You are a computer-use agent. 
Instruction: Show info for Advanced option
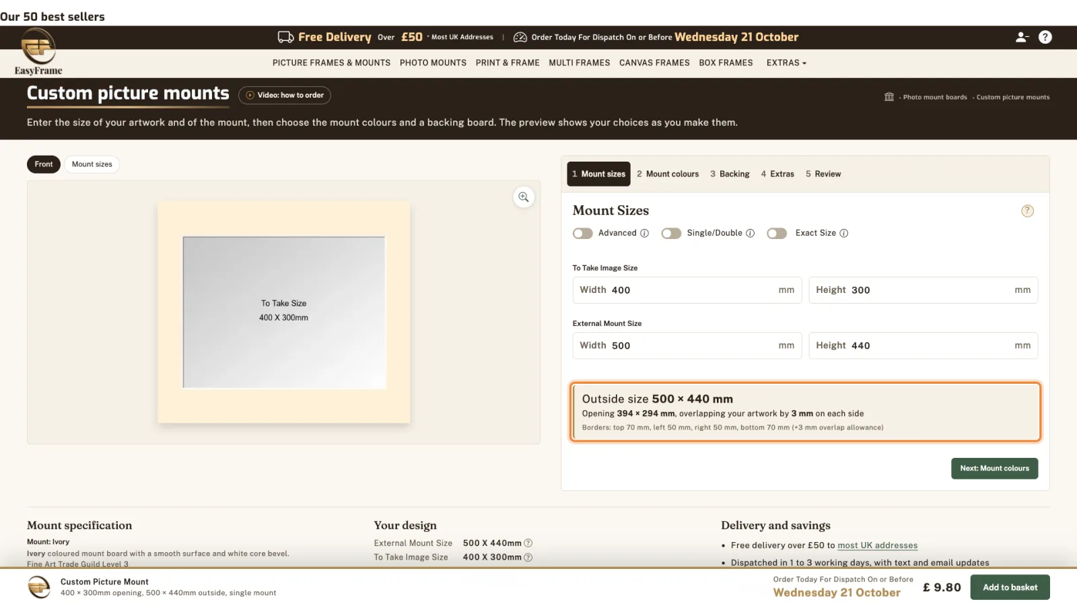(x=644, y=233)
